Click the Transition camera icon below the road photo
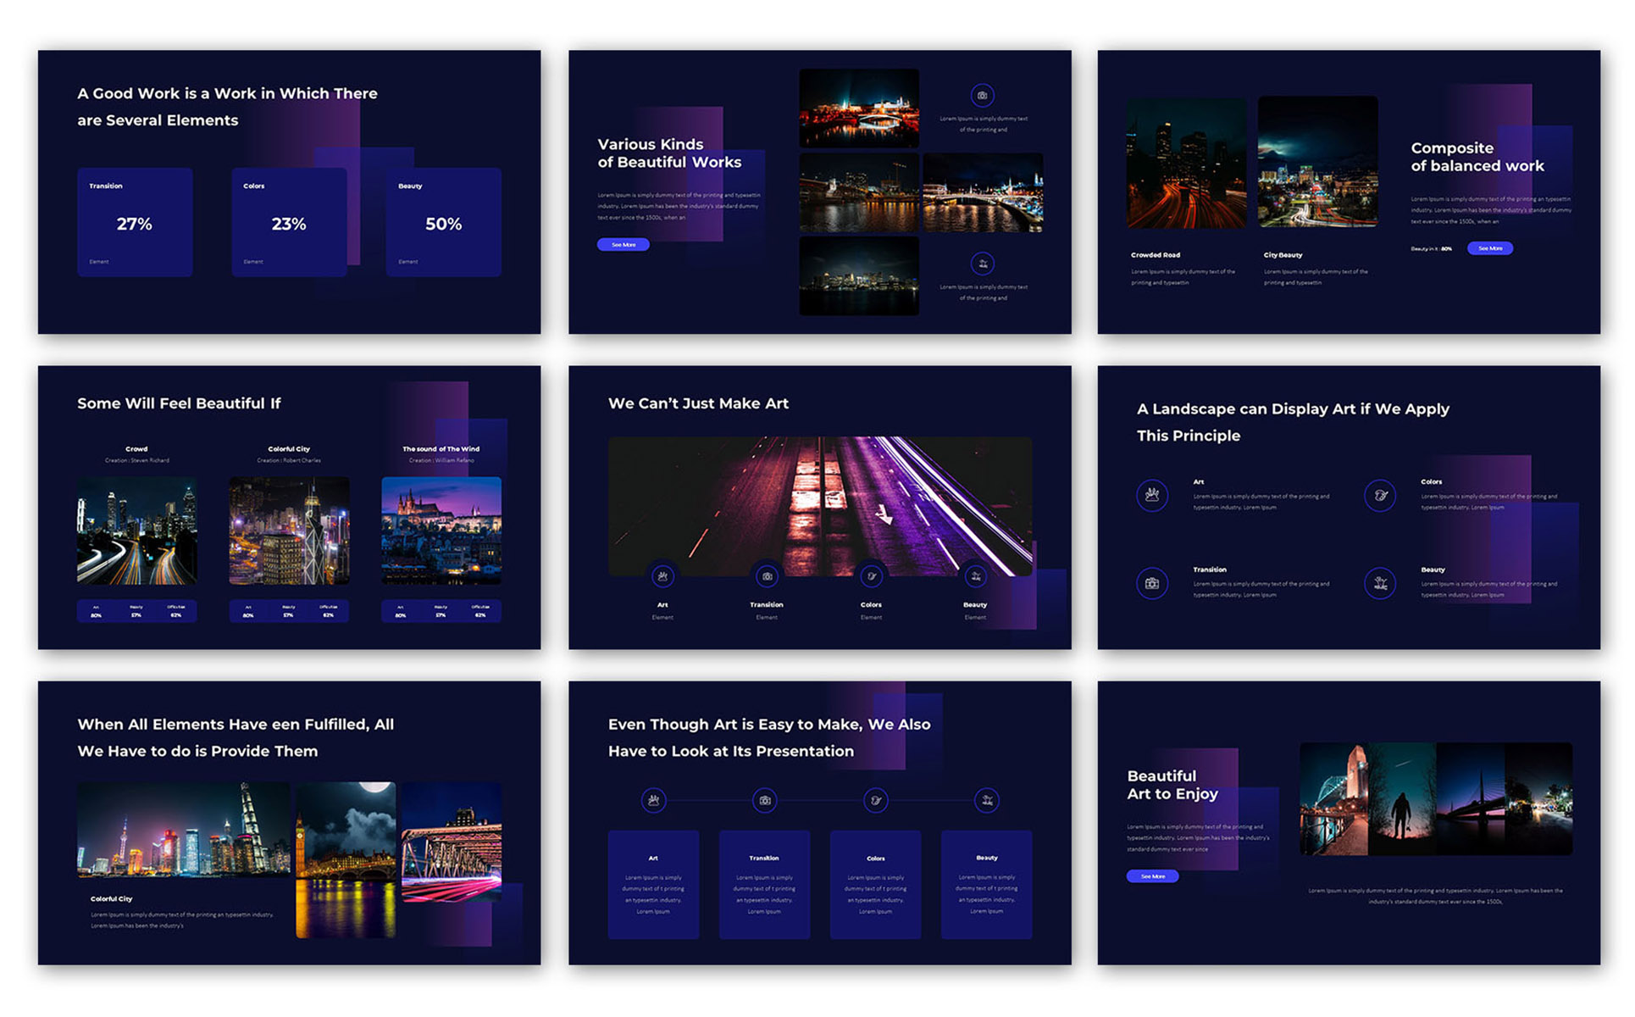 click(767, 575)
